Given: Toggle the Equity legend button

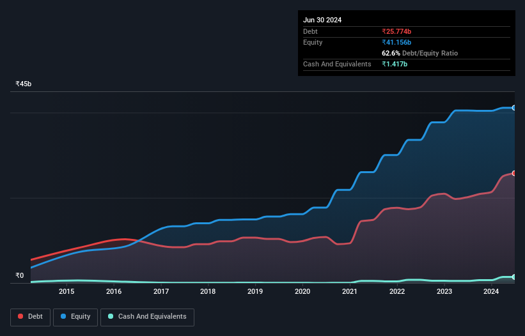Looking at the screenshot, I should (x=75, y=317).
